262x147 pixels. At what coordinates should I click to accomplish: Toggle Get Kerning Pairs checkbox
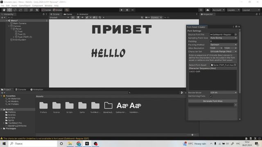(211, 96)
